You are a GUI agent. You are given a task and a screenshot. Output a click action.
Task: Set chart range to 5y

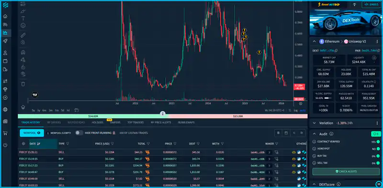[x=33, y=110]
